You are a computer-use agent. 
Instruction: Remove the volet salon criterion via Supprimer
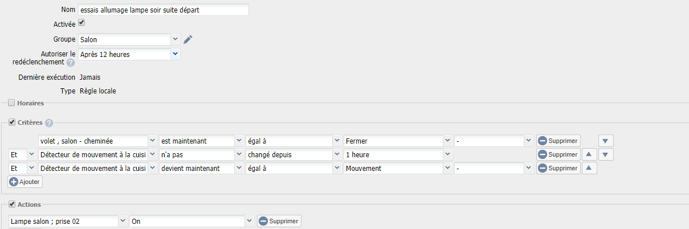[x=558, y=141]
